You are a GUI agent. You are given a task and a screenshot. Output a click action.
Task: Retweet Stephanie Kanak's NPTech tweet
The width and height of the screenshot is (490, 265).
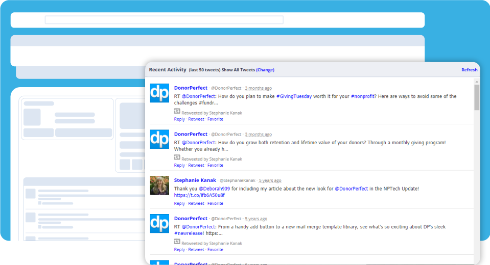196,203
